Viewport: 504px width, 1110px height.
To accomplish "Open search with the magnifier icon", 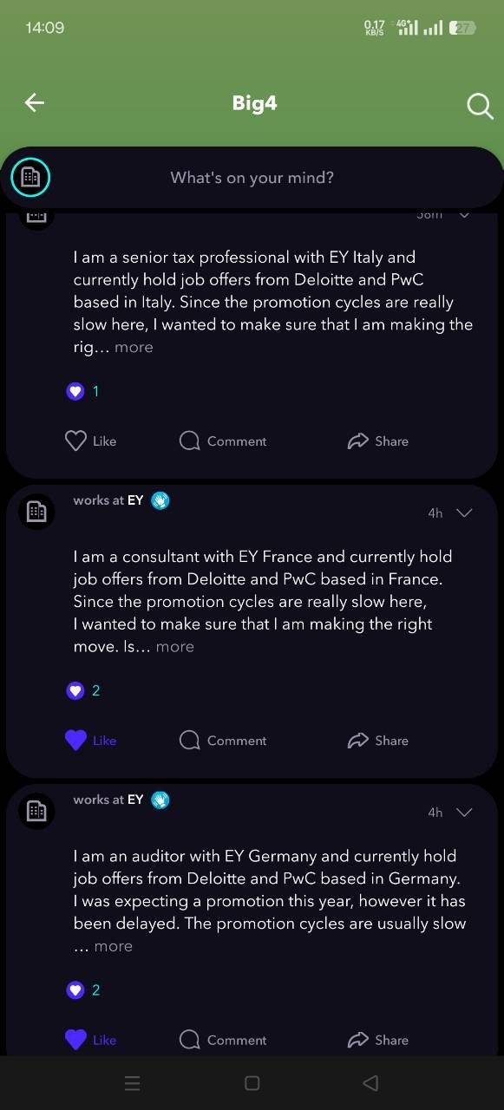I will point(480,105).
